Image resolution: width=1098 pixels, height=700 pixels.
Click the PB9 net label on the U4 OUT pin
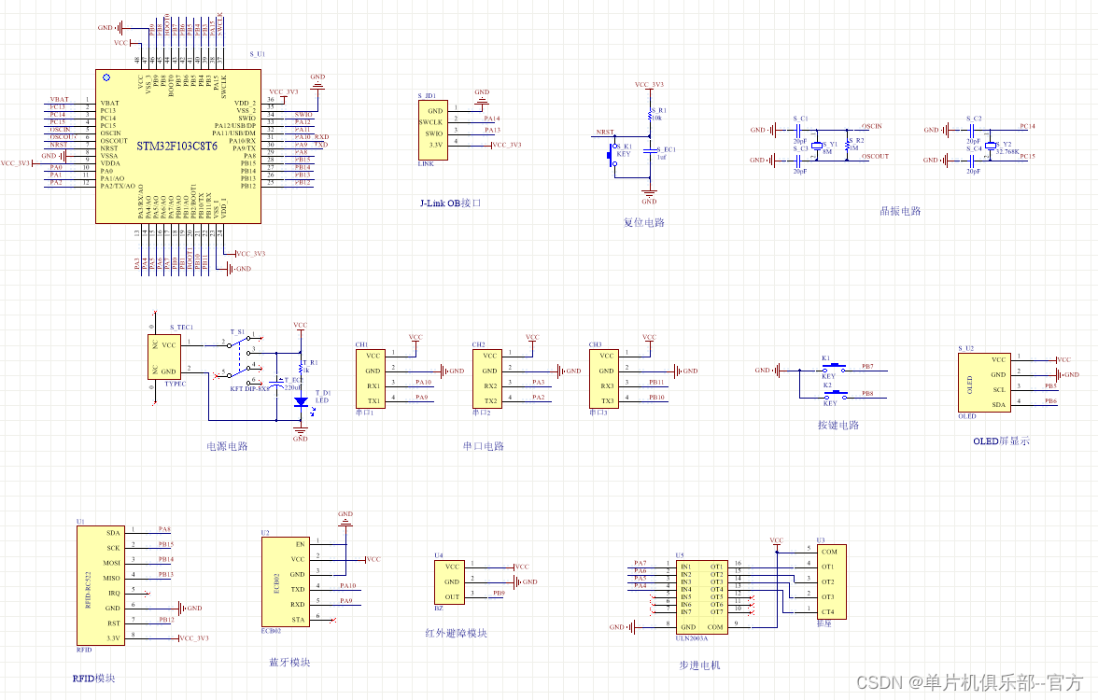click(x=499, y=593)
